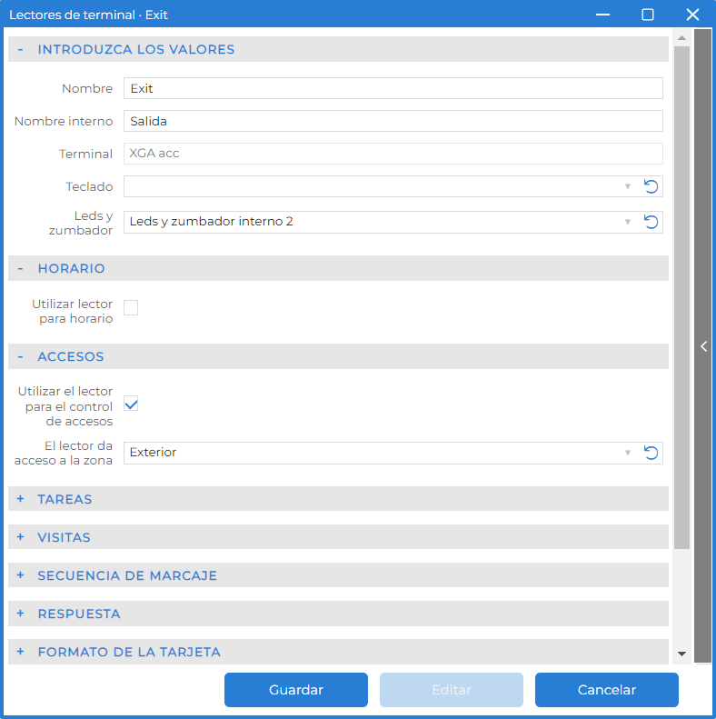Click the Cancelar button
This screenshot has width=716, height=719.
pyautogui.click(x=607, y=690)
